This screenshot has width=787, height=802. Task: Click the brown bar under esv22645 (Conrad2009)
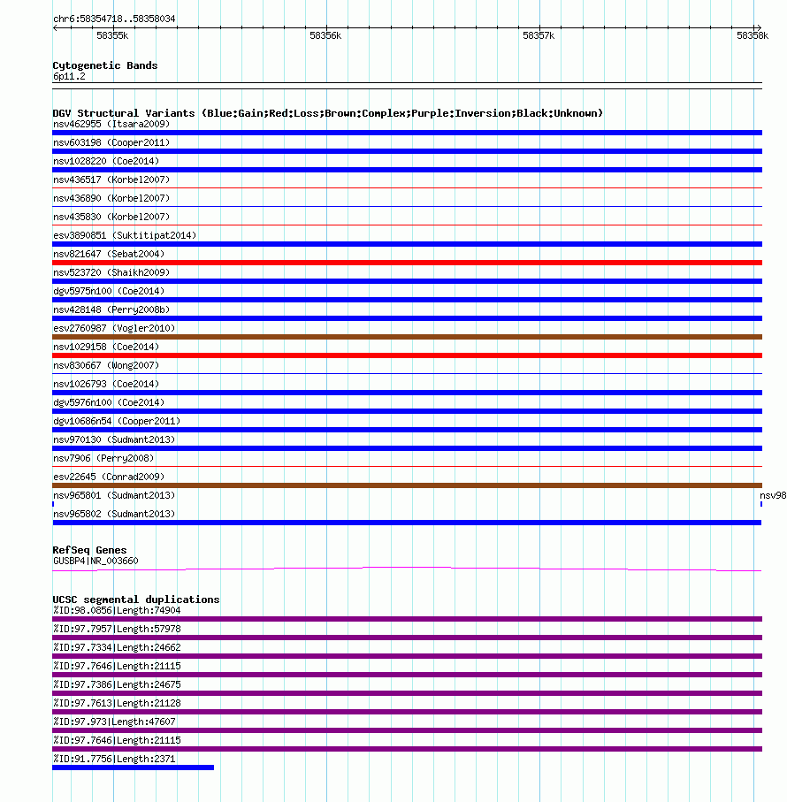(407, 485)
